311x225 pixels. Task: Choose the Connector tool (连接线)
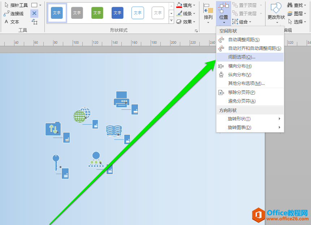14,13
